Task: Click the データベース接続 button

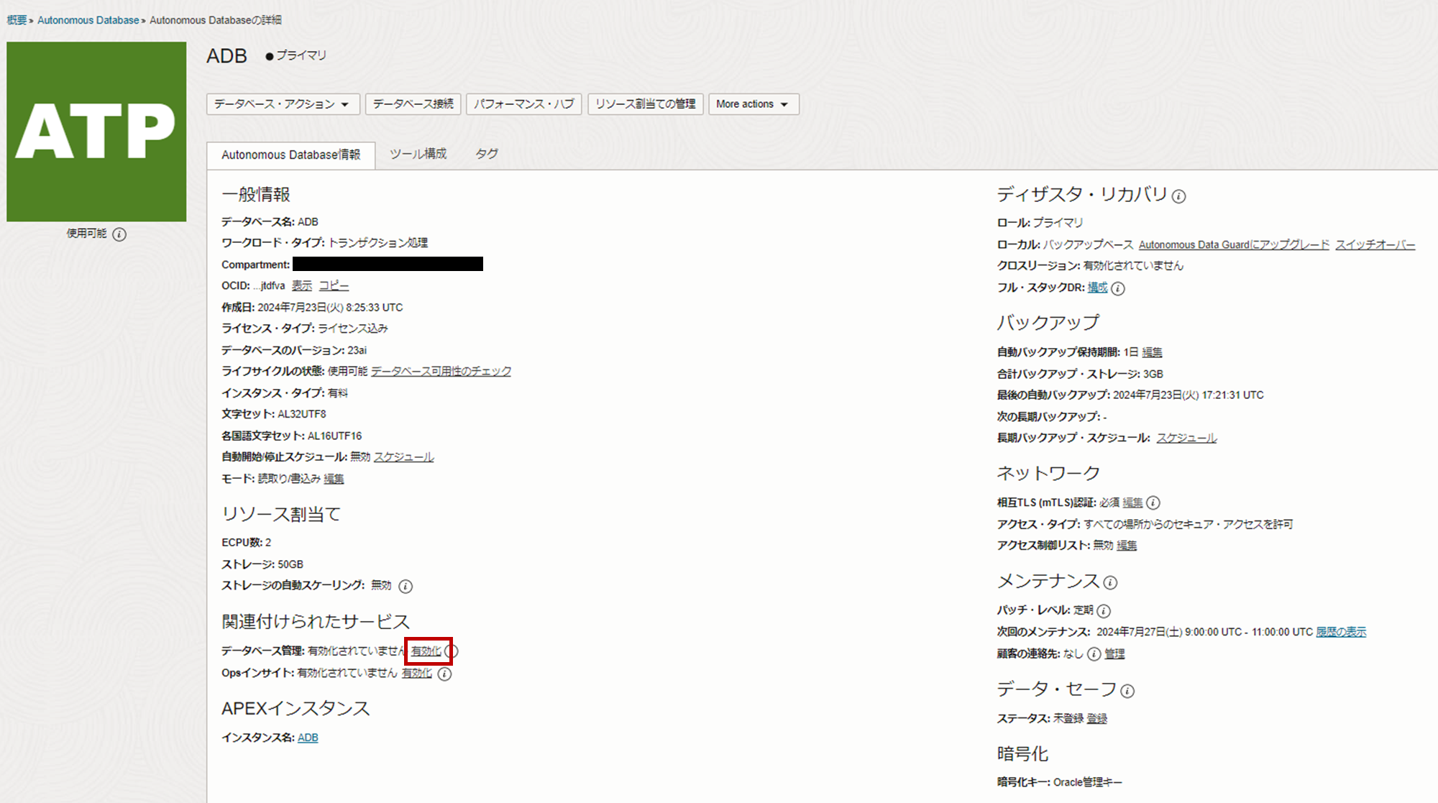Action: click(413, 104)
